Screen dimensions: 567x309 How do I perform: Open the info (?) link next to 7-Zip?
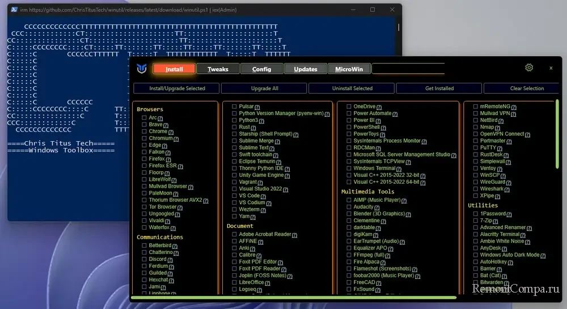[x=495, y=221]
